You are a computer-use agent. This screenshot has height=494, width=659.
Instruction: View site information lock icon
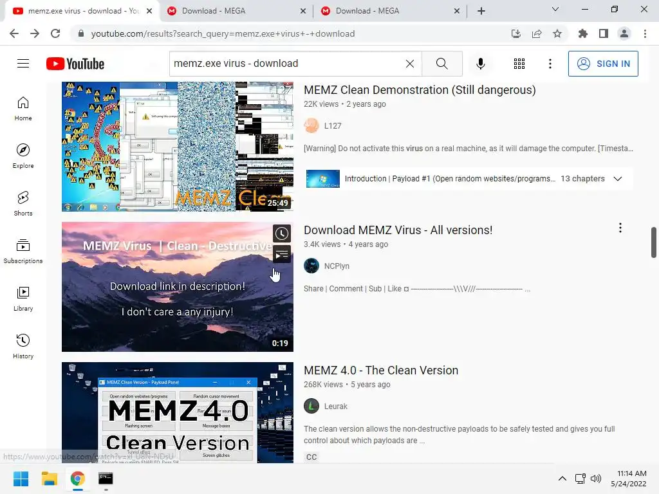(x=81, y=33)
